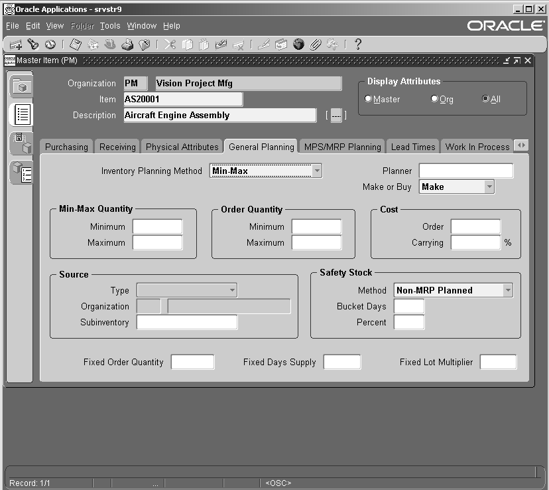
Task: Click the Translations globe icon
Action: pyautogui.click(x=298, y=44)
